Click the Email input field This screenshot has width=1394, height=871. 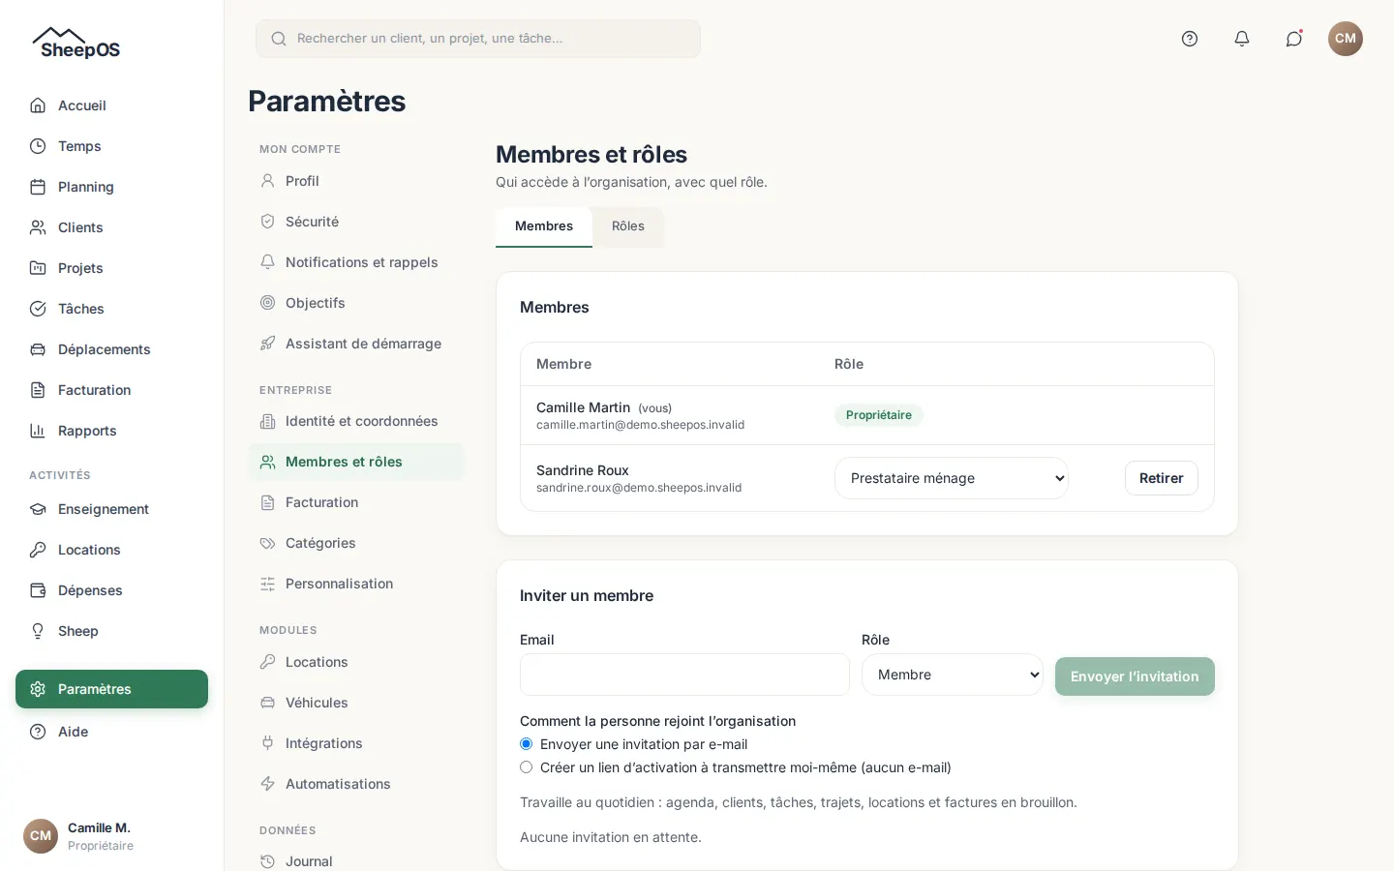point(684,675)
